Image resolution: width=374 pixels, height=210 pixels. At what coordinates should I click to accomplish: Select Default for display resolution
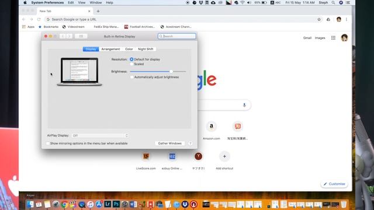[131, 60]
